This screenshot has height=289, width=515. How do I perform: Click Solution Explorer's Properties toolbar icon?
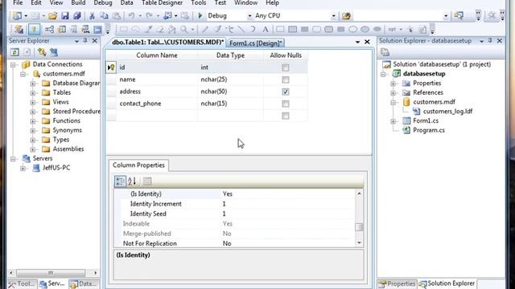pos(385,52)
